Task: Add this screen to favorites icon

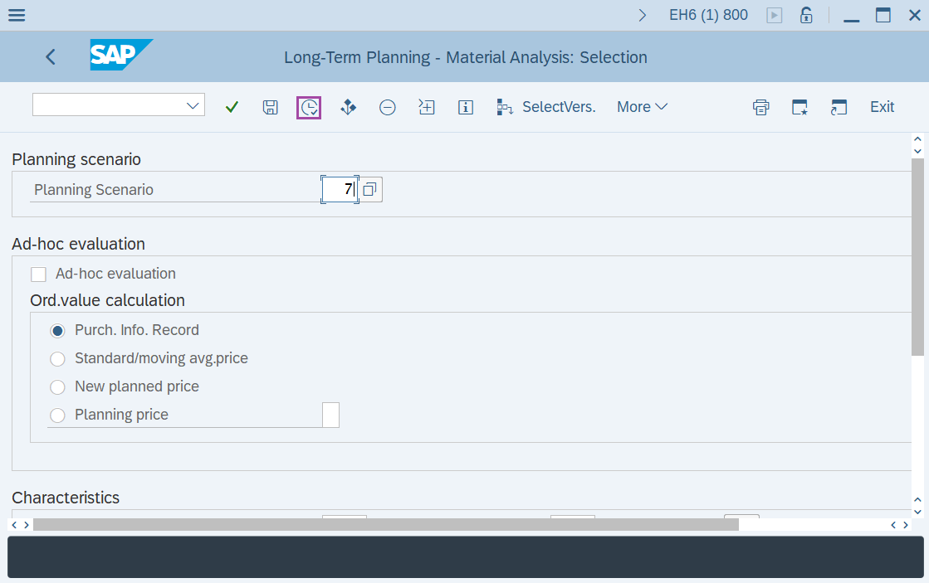Action: [799, 107]
